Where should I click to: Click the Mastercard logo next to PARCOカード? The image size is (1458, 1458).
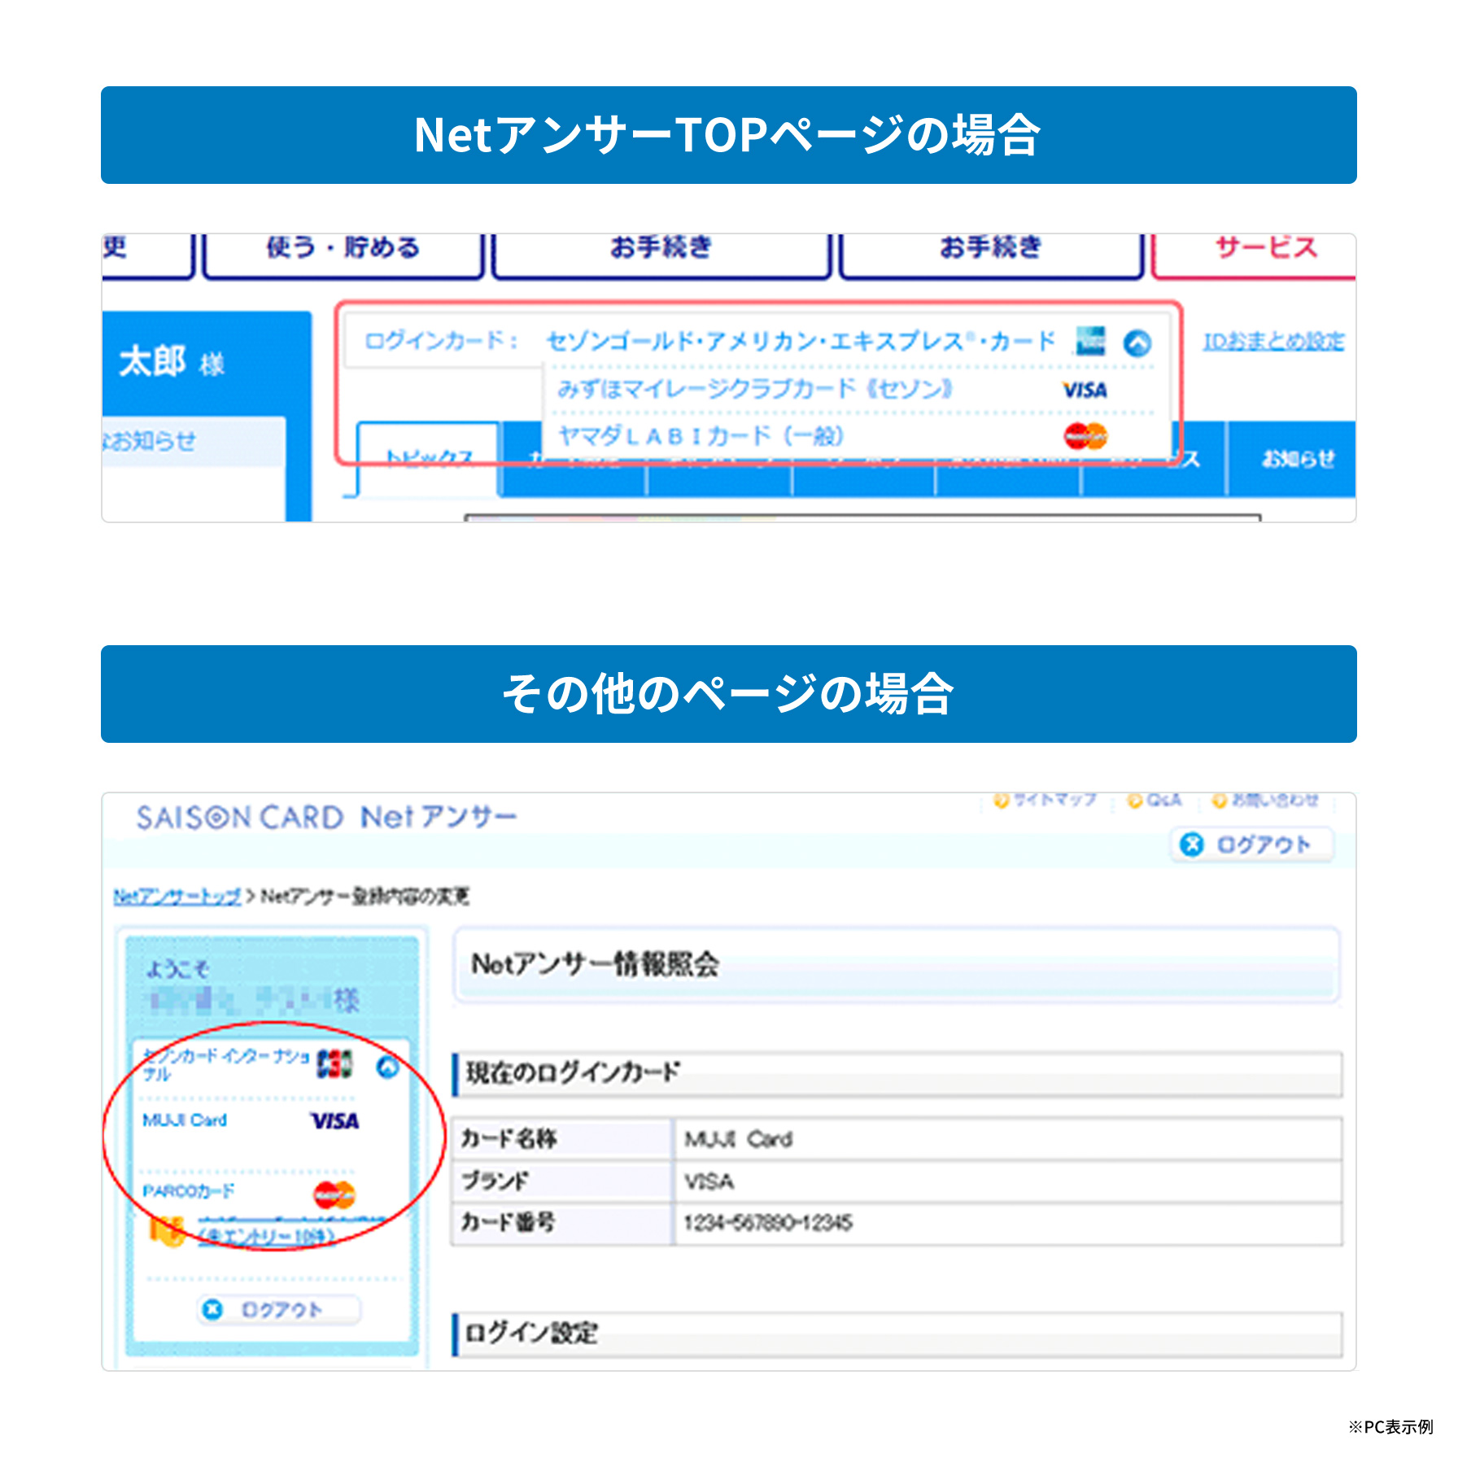334,1194
